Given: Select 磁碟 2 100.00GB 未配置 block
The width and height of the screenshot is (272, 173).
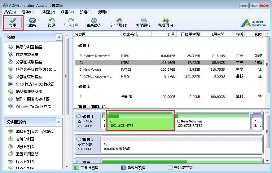Looking at the screenshot, I should point(182,145).
